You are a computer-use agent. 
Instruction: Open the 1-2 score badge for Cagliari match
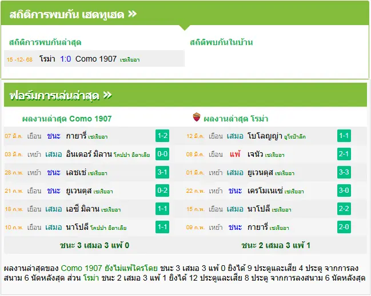point(162,136)
